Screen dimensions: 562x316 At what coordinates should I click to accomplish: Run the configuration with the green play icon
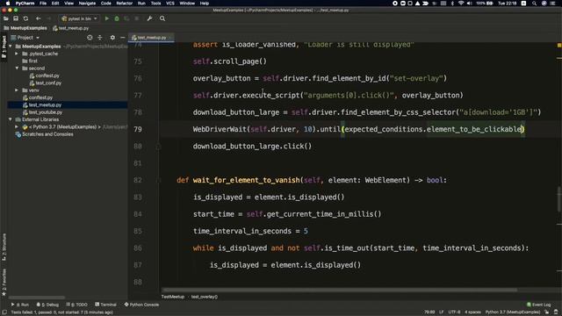107,18
